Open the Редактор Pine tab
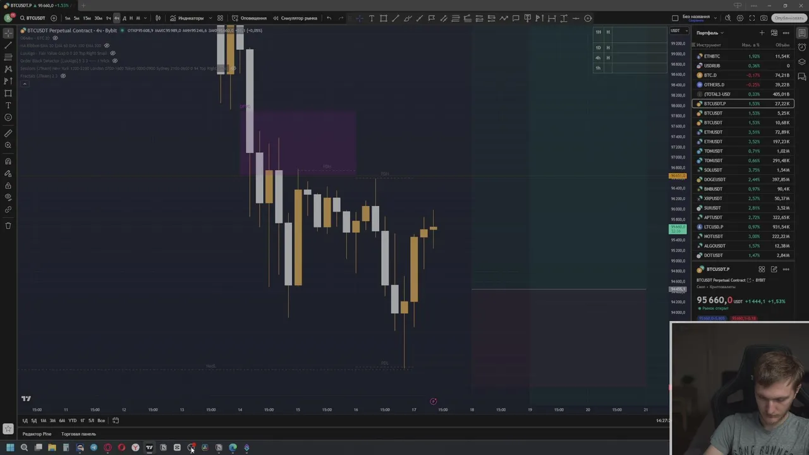 [37, 434]
